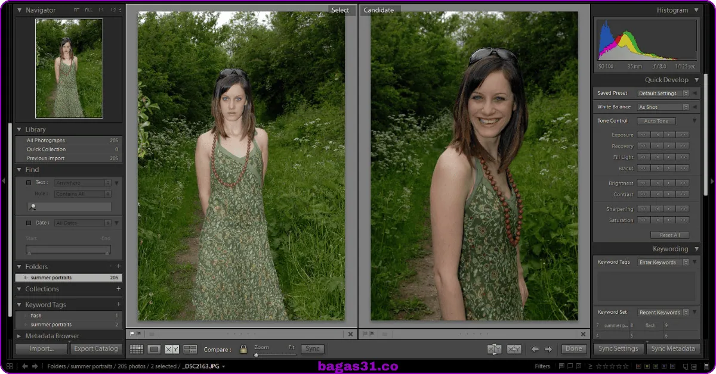Screen dimensions: 716x374
Task: Enable the Find Text checkbox
Action: 29,183
